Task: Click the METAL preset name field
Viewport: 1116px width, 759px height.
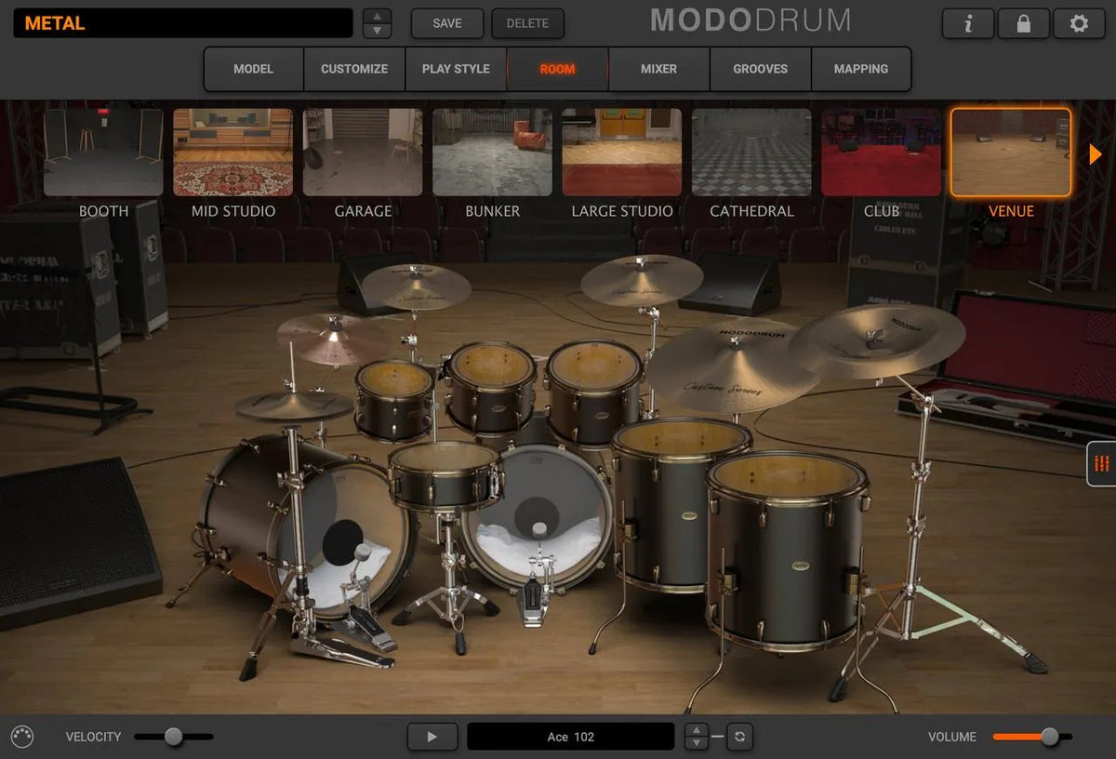Action: point(181,22)
